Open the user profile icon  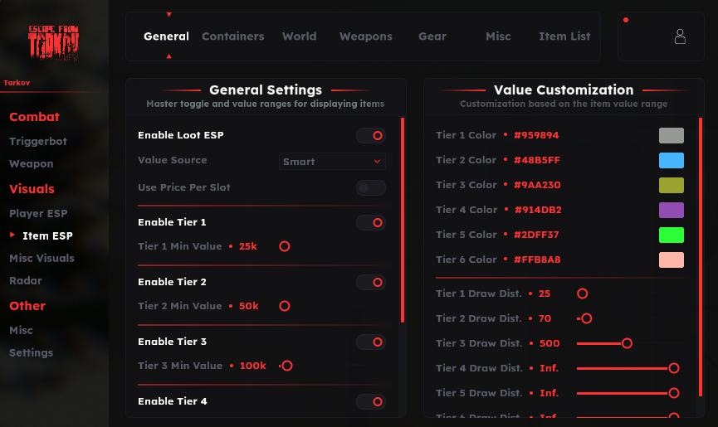[x=680, y=36]
